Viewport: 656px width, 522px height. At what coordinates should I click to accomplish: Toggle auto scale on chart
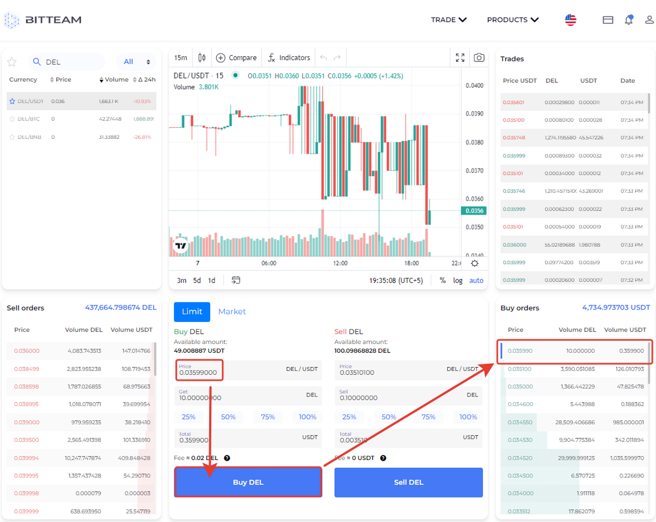click(476, 281)
